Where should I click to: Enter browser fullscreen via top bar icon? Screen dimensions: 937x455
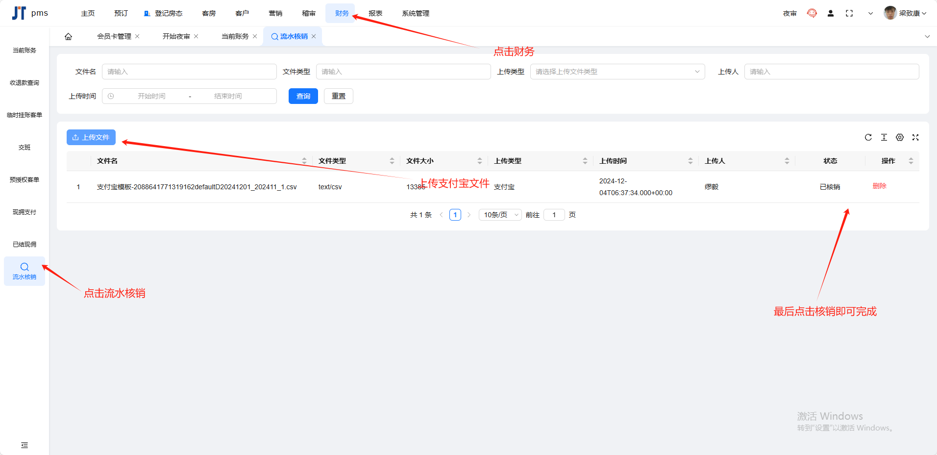click(849, 14)
